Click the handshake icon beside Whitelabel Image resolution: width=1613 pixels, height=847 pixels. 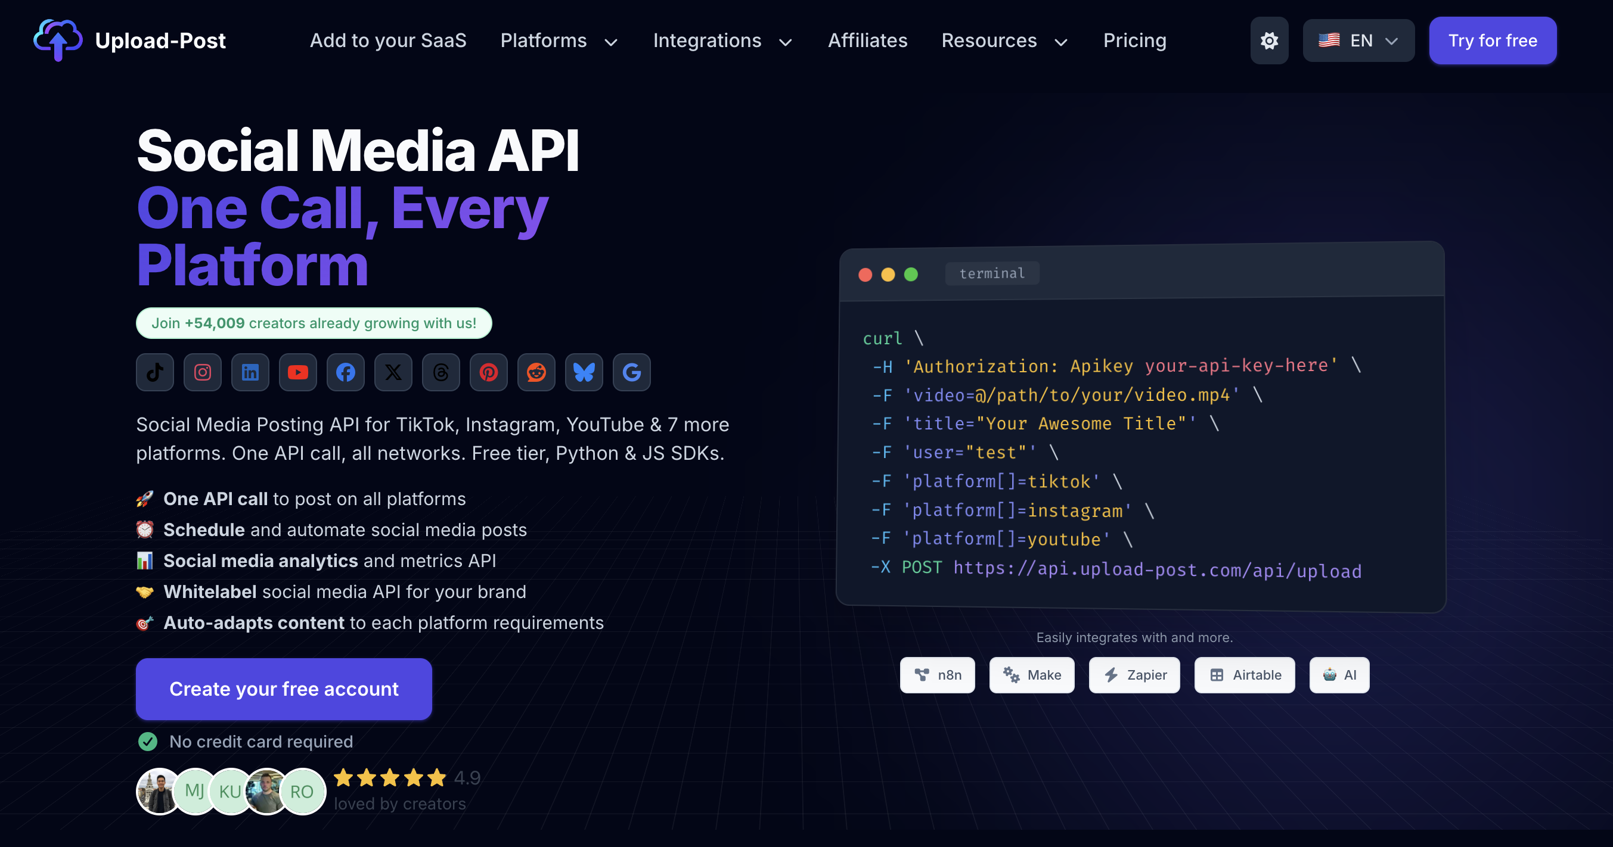[x=145, y=592]
